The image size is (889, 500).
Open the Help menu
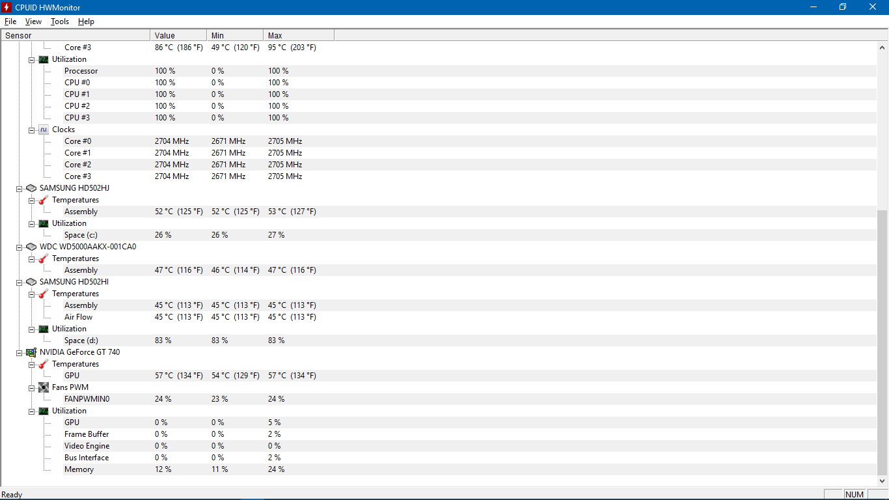[86, 21]
